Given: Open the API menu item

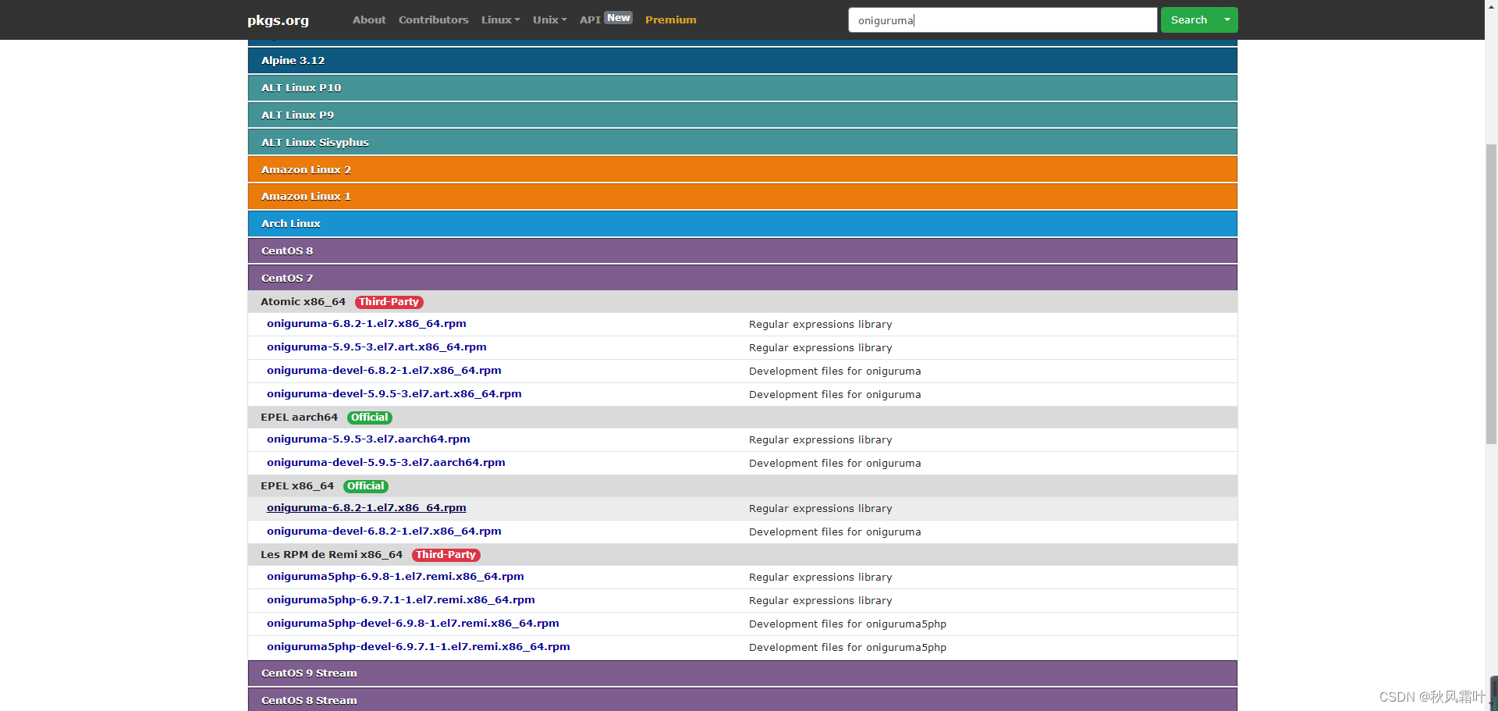Looking at the screenshot, I should pyautogui.click(x=590, y=20).
